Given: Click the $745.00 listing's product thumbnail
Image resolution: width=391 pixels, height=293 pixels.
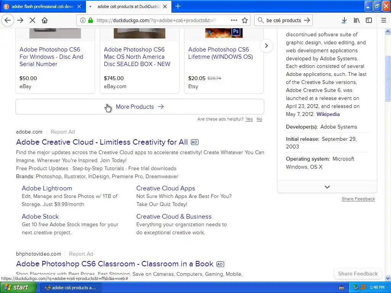Looking at the screenshot, I should coord(139,33).
